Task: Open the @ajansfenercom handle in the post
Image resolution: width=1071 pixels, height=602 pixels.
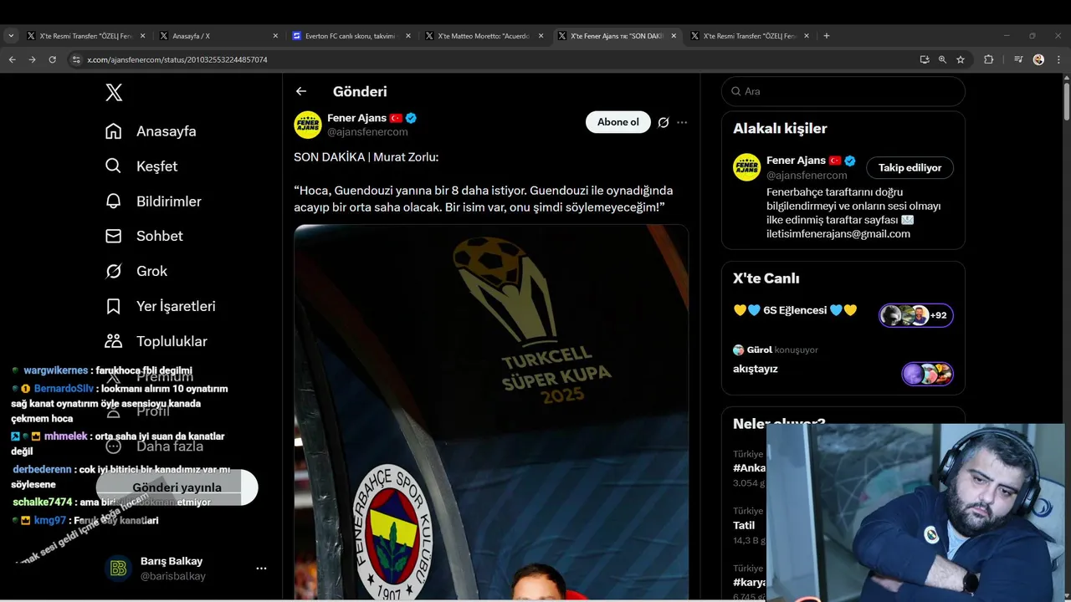Action: click(x=367, y=132)
